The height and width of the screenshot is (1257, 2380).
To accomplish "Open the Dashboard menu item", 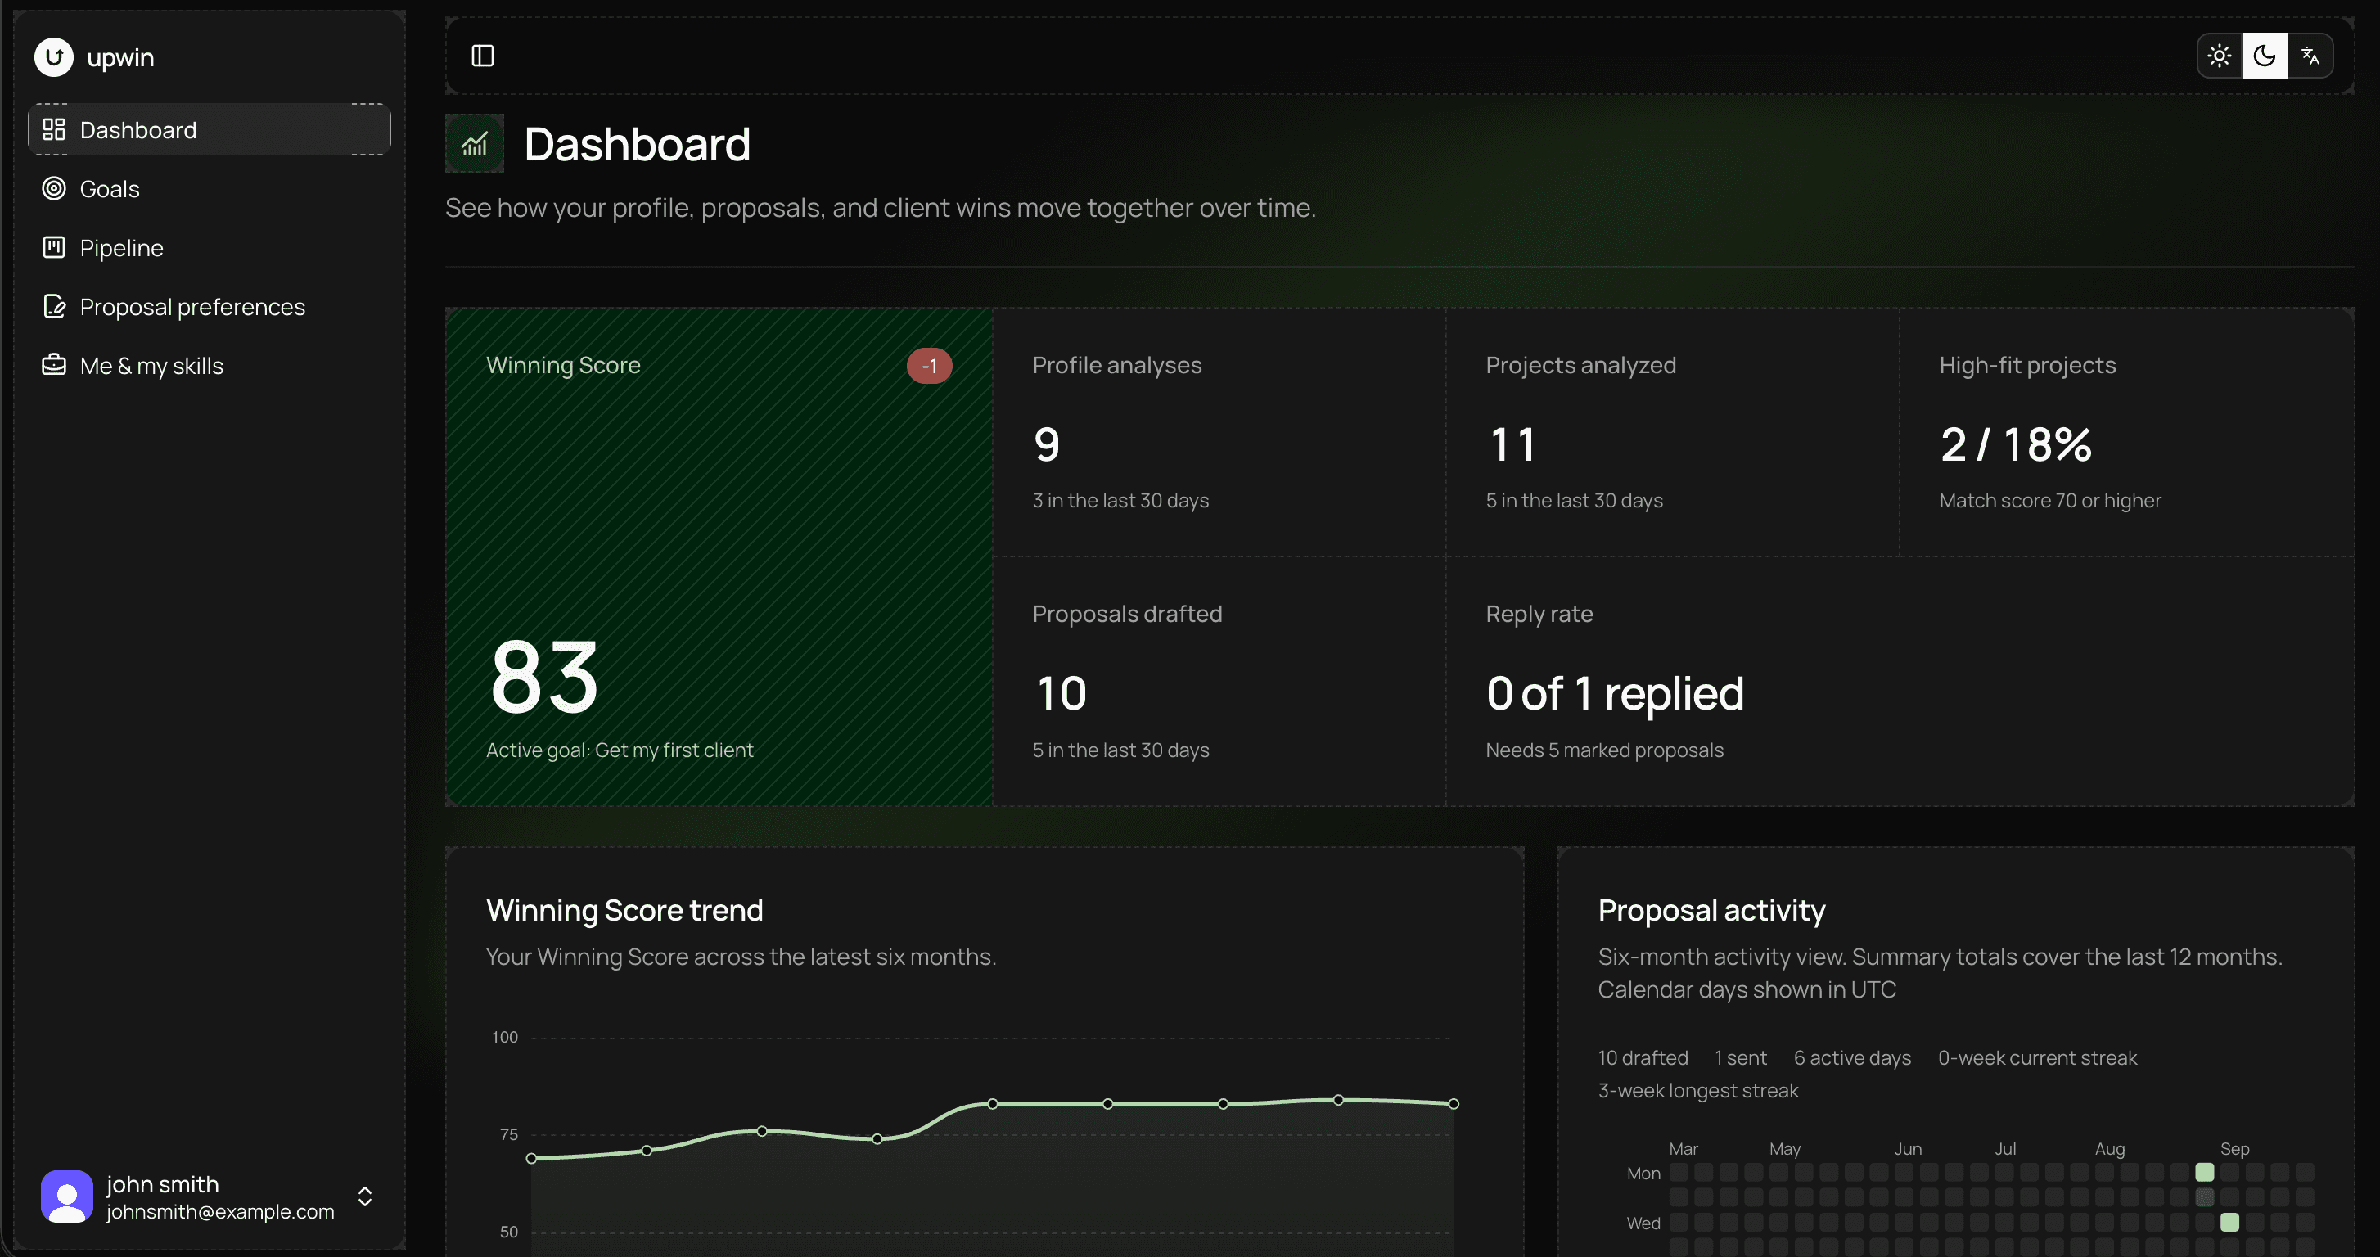I will pos(210,129).
